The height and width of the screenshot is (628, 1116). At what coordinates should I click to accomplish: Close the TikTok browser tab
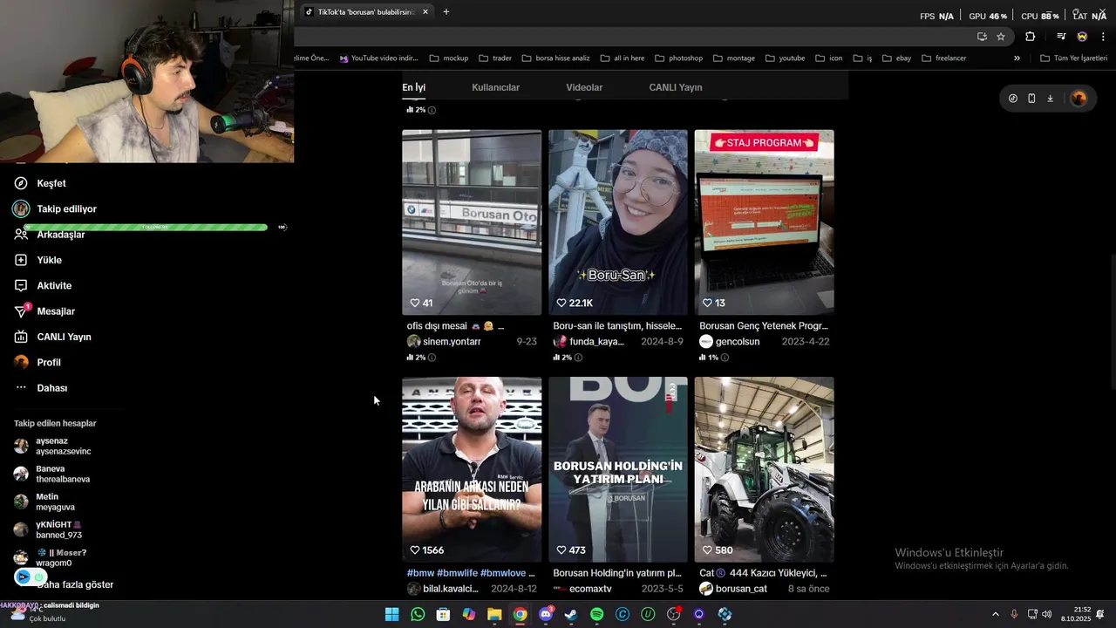click(425, 12)
